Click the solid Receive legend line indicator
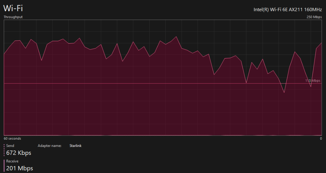326x173 pixels. (x=4, y=165)
